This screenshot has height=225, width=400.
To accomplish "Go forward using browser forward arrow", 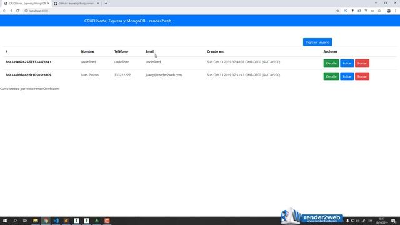I will 11,11.
